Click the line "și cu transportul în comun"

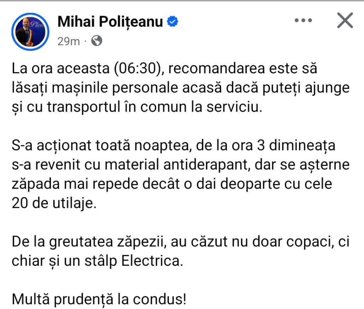(136, 107)
